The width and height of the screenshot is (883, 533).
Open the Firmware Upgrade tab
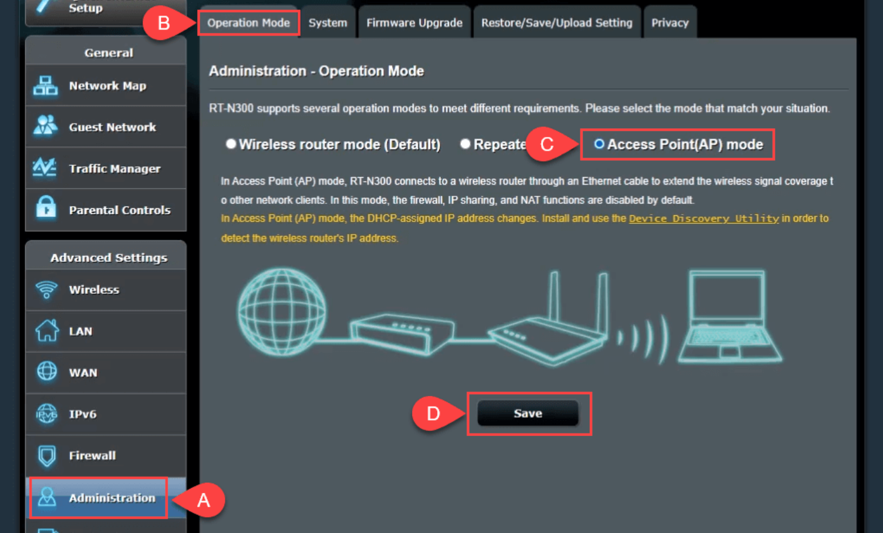point(415,23)
